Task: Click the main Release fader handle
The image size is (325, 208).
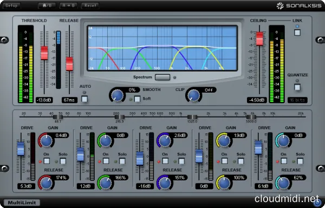Action: (x=69, y=64)
